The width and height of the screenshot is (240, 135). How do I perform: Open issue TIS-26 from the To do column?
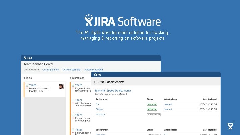32,85
